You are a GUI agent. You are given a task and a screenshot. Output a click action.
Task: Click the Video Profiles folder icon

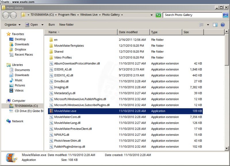[x=51, y=57]
